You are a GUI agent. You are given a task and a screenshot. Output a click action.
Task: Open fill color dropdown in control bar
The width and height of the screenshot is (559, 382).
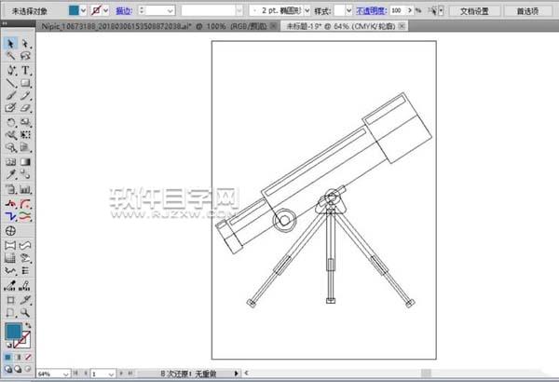tap(83, 10)
